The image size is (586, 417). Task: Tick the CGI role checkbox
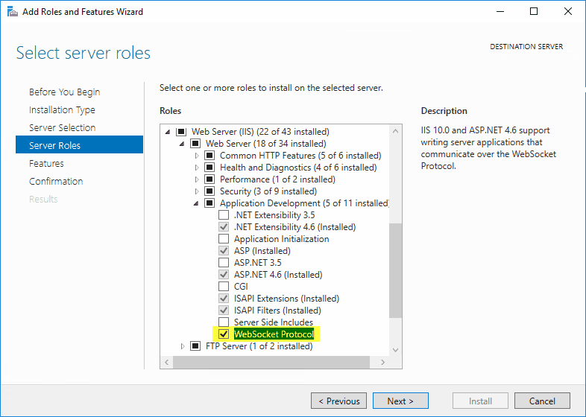[x=224, y=287]
